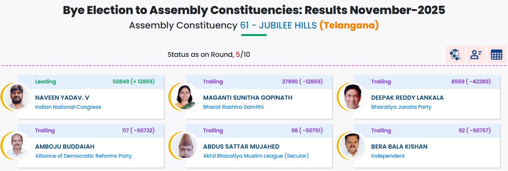Open the round-wise ranking clipboard icon
Viewport: 508px width, 171px height.
pyautogui.click(x=455, y=55)
